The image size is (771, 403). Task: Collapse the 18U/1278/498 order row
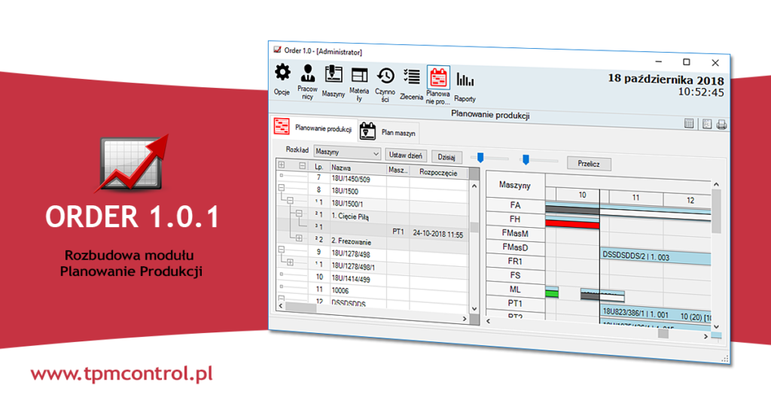click(x=282, y=250)
